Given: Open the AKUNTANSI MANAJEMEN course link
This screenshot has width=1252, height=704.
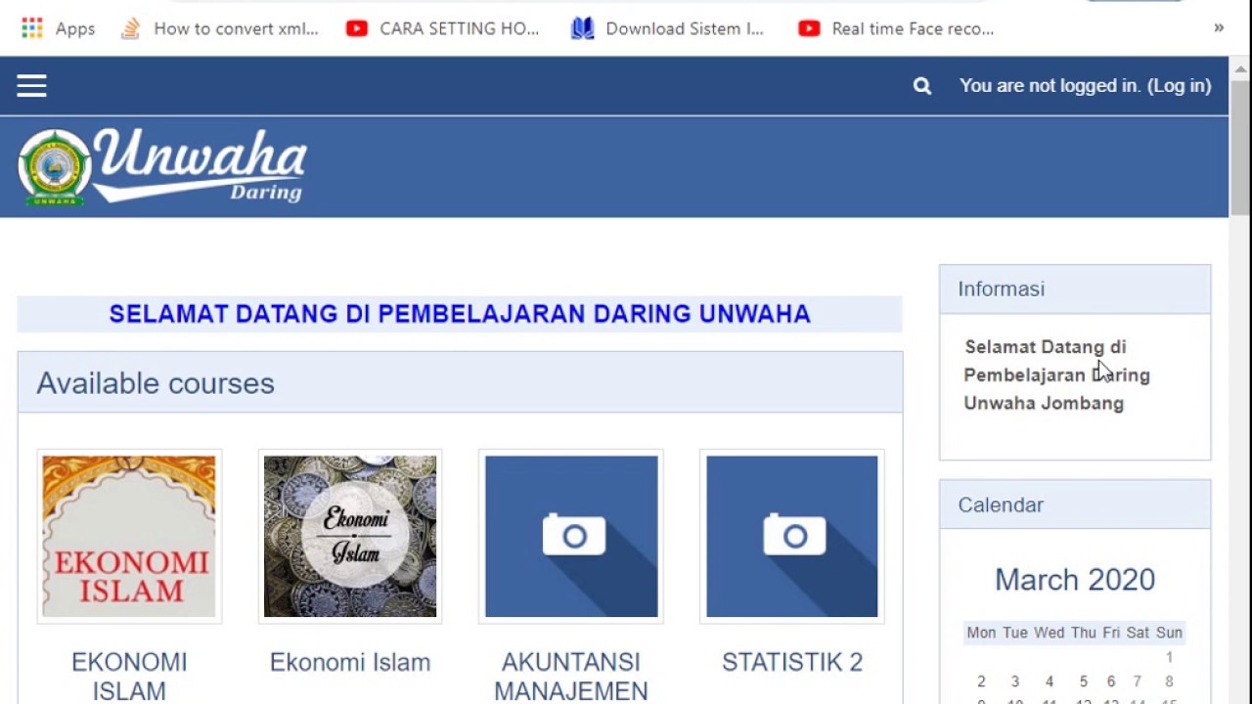Looking at the screenshot, I should pos(571,677).
